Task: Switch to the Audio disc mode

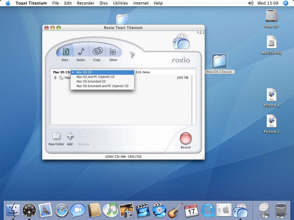Action: pos(81,51)
